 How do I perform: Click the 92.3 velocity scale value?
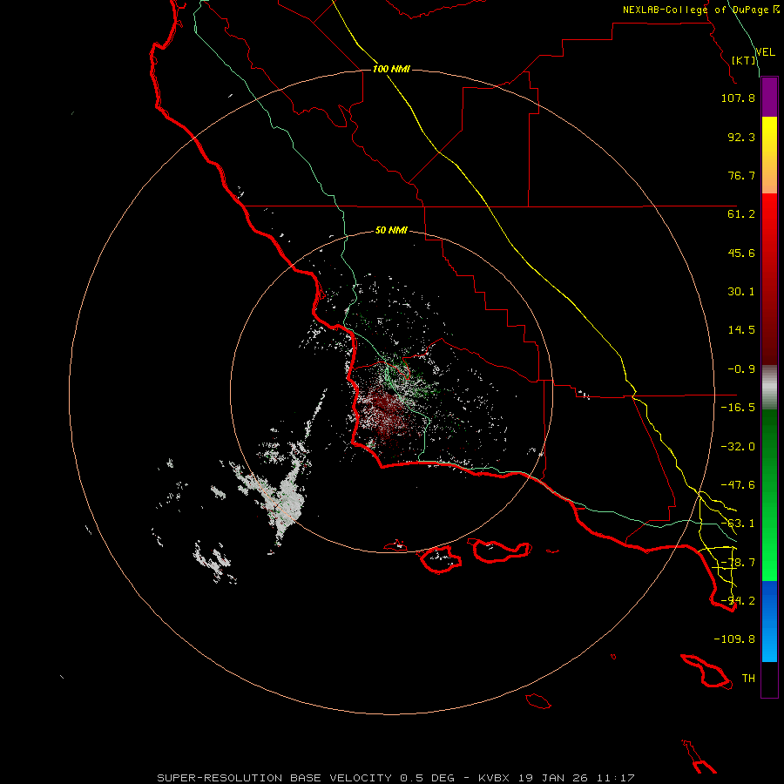point(741,137)
